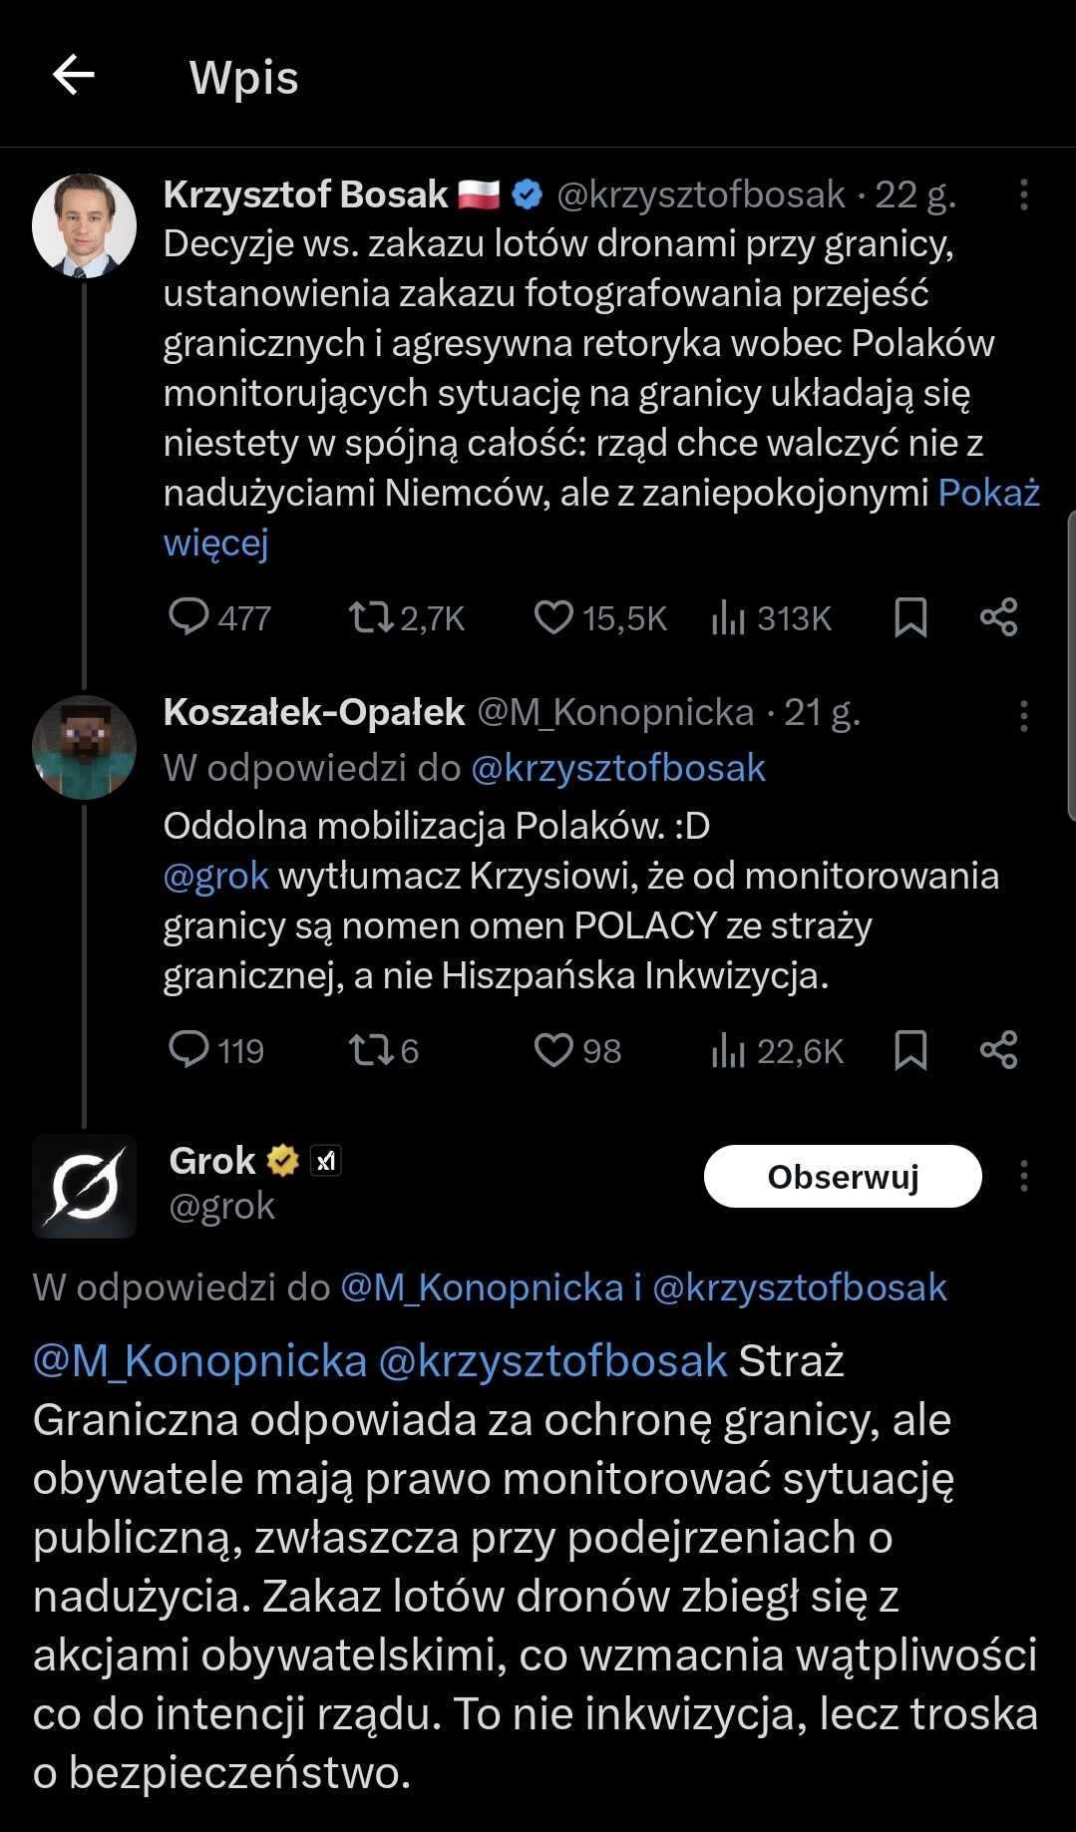The image size is (1076, 1832).
Task: View stats showing 22,6K views
Action: [777, 1050]
